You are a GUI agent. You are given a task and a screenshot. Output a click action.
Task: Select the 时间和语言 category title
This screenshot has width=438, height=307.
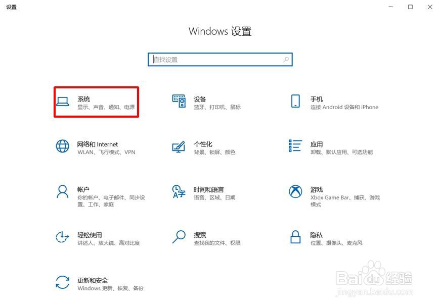tap(209, 190)
